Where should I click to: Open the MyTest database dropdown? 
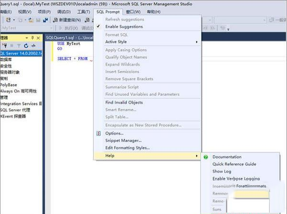click(27, 28)
